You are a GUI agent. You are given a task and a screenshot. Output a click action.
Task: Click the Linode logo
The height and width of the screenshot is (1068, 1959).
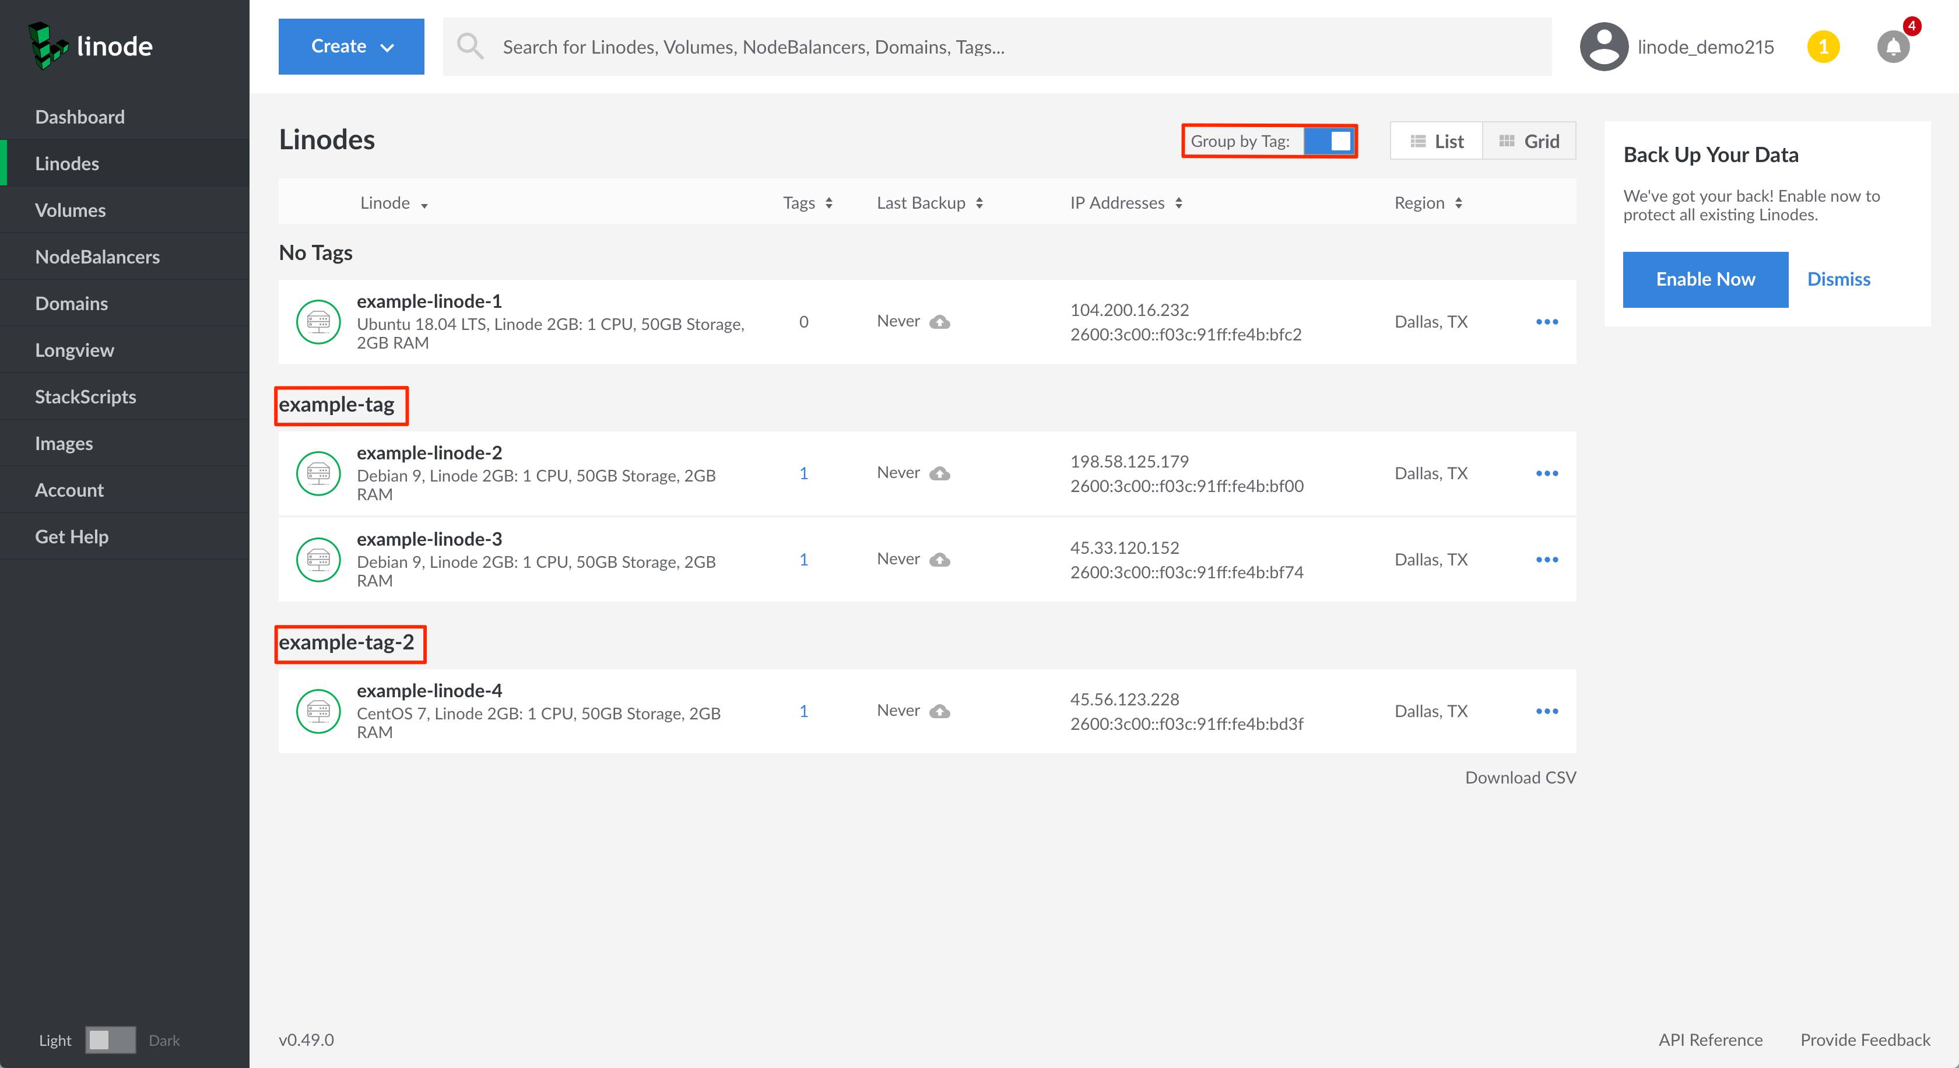tap(92, 45)
